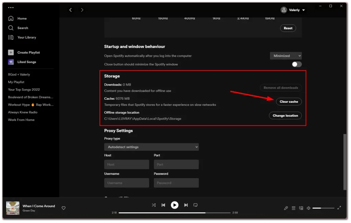Viewport: 351px width, 223px height.
Task: Expand player to full screen
Action: click(x=339, y=208)
